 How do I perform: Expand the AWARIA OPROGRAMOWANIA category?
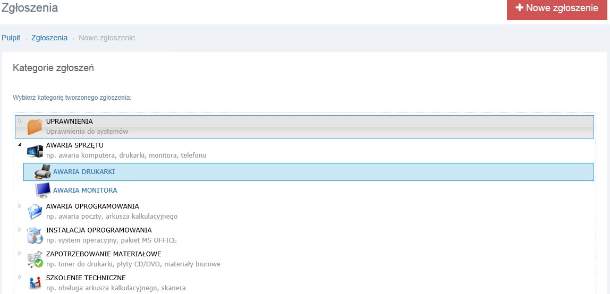(20, 206)
